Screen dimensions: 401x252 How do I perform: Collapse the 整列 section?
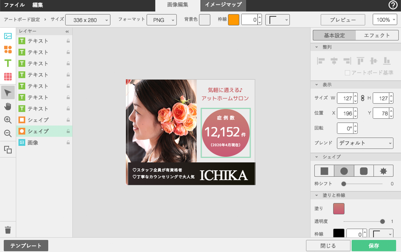tap(317, 47)
